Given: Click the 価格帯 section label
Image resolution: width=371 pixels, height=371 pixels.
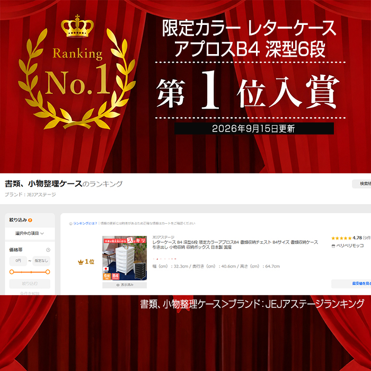Looking at the screenshot, I should click(16, 250).
